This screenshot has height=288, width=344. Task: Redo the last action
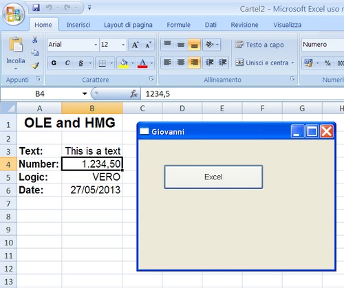[x=67, y=8]
